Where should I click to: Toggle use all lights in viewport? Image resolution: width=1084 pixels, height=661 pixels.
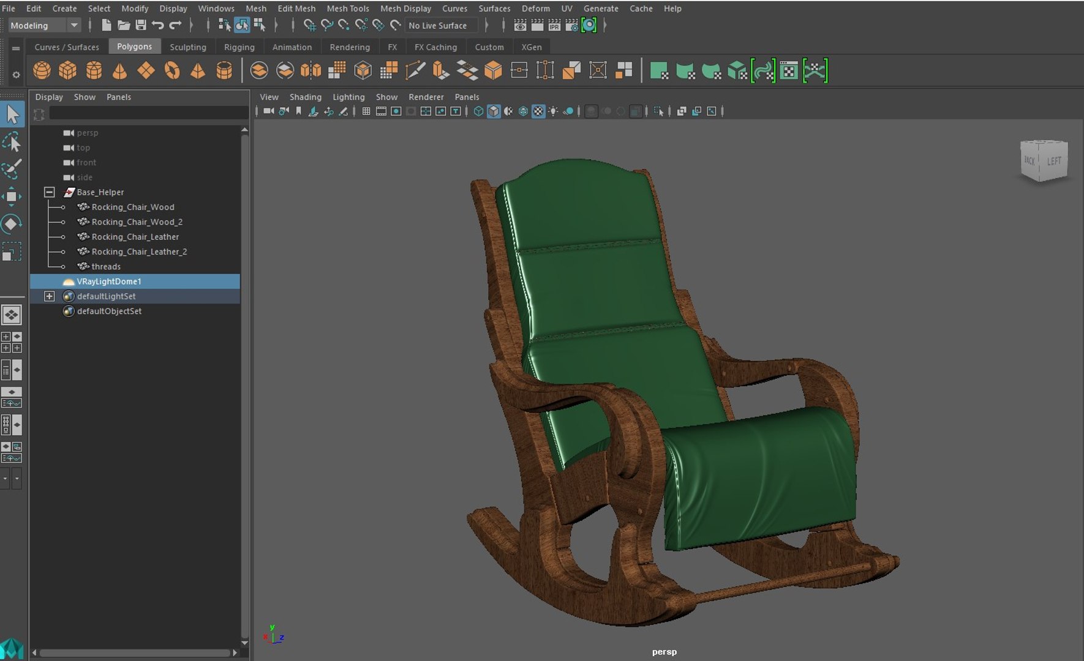pyautogui.click(x=553, y=111)
